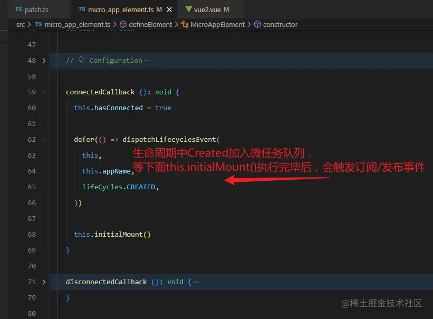
Task: Collapse the defer call at line 62
Action: point(44,140)
